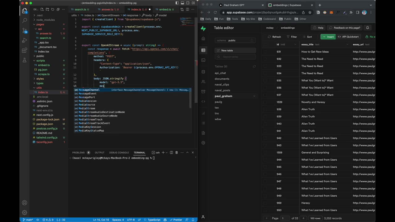
Task: Tick checkbox for row id 969
Action: click(x=265, y=203)
